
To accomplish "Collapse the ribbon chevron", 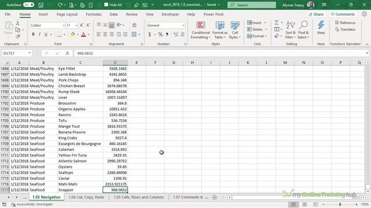I will coord(367,44).
